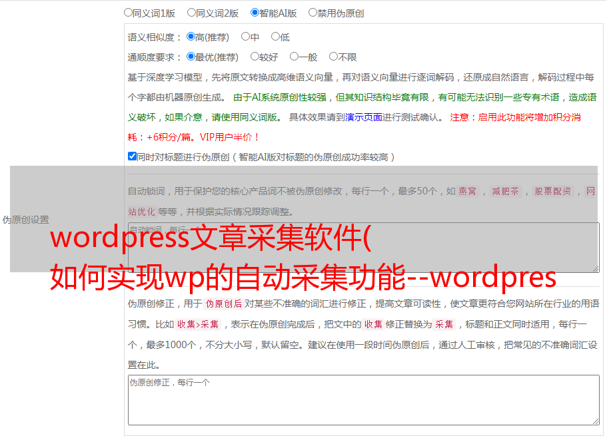Click the 收集>采集 example tag

[198, 324]
